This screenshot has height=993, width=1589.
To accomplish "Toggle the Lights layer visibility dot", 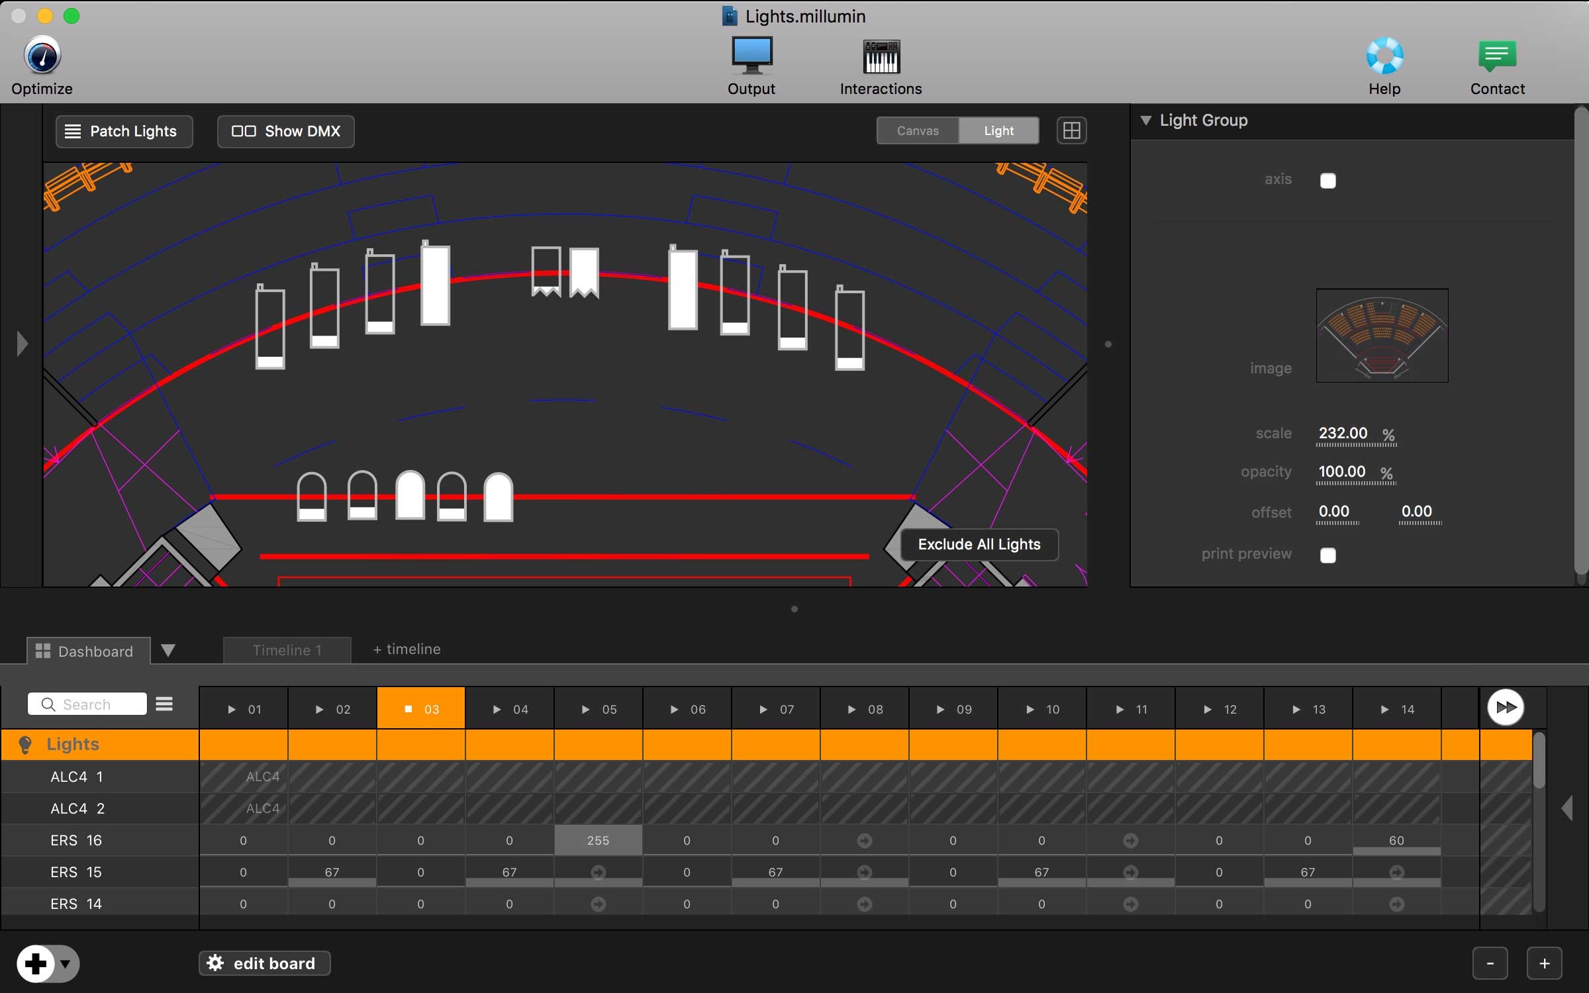I will click(x=24, y=743).
